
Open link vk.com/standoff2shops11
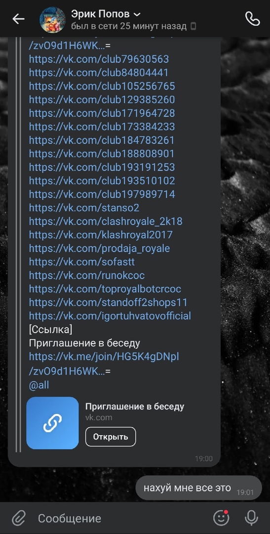pos(108,303)
